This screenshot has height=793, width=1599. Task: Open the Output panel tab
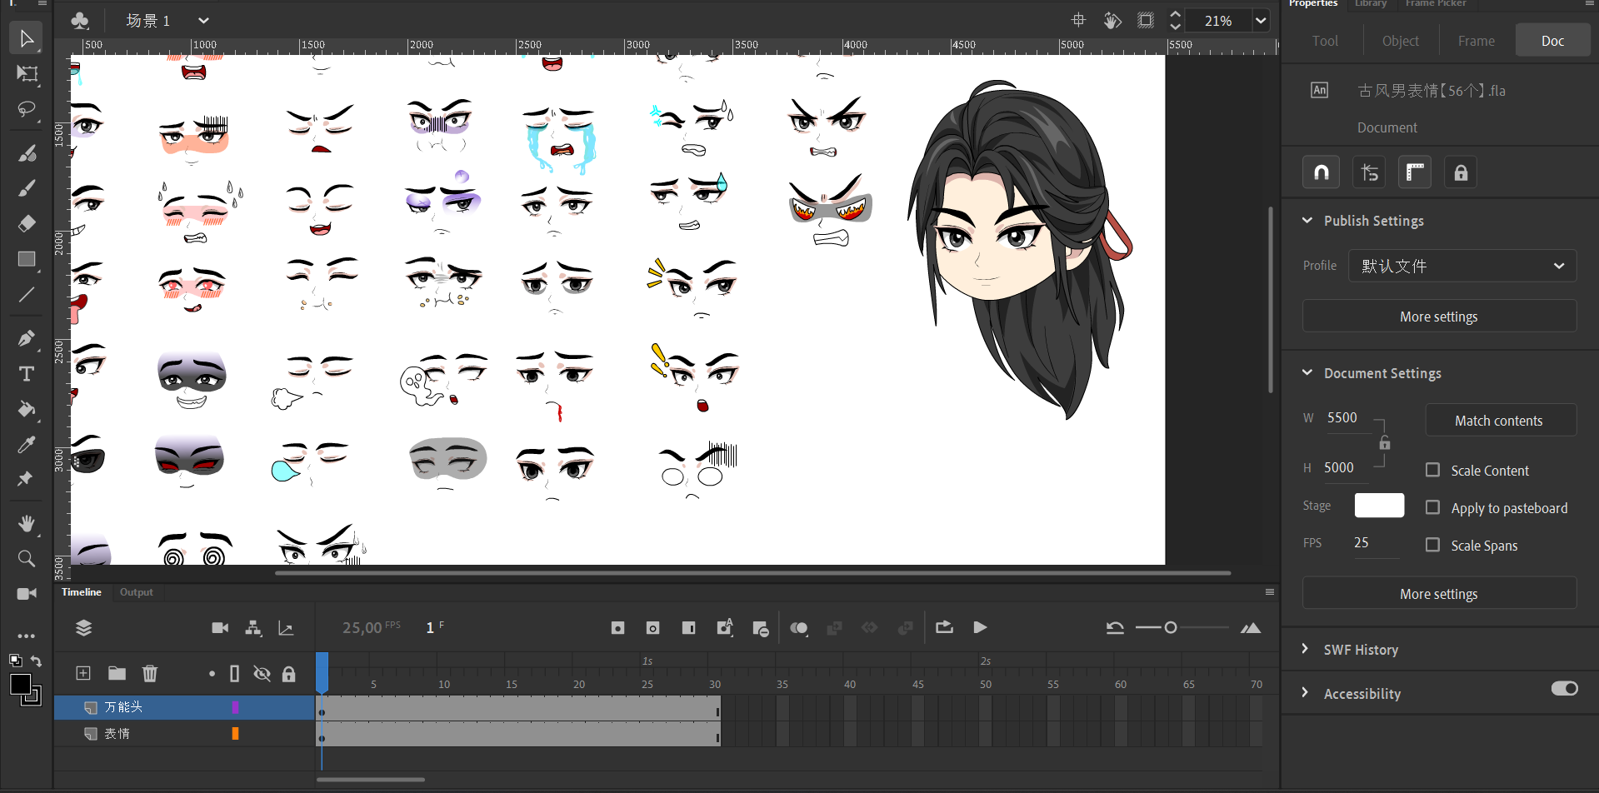tap(136, 592)
